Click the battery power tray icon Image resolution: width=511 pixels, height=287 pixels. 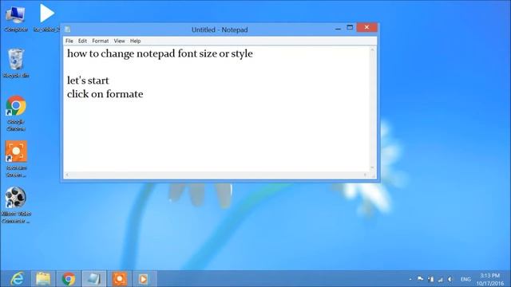(x=431, y=279)
